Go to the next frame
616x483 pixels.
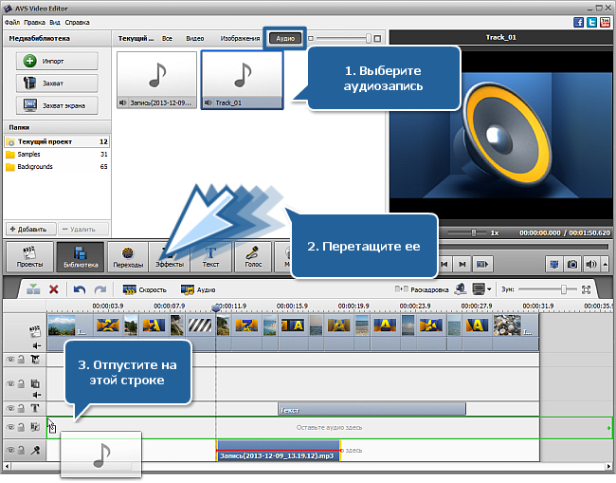pos(462,265)
